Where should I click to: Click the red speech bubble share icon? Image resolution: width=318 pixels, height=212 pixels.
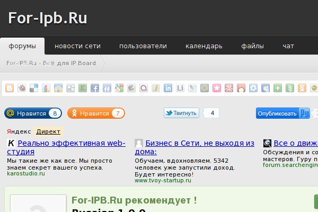pos(144,89)
